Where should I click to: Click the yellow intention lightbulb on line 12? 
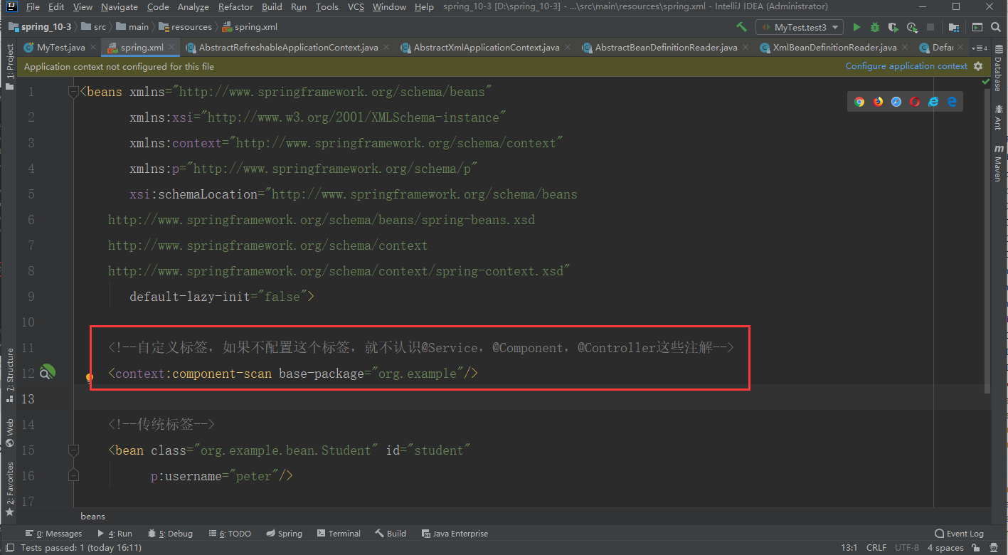point(90,379)
